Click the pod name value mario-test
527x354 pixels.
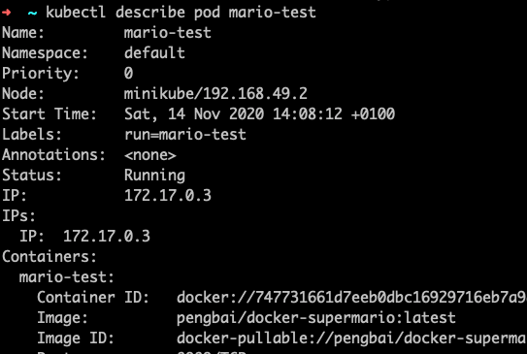click(x=167, y=33)
